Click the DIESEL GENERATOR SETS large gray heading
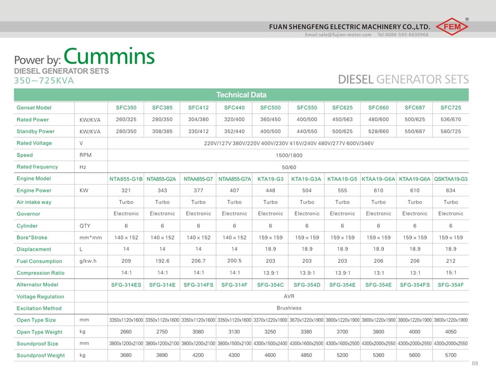 (x=403, y=79)
